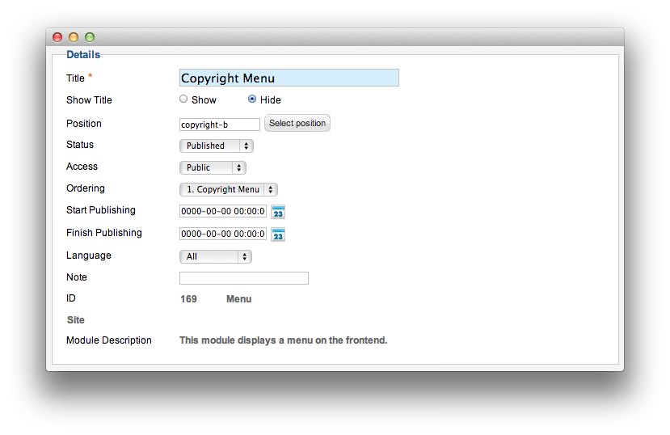This screenshot has height=435, width=670.
Task: Maximize the window with the green button
Action: 90,37
